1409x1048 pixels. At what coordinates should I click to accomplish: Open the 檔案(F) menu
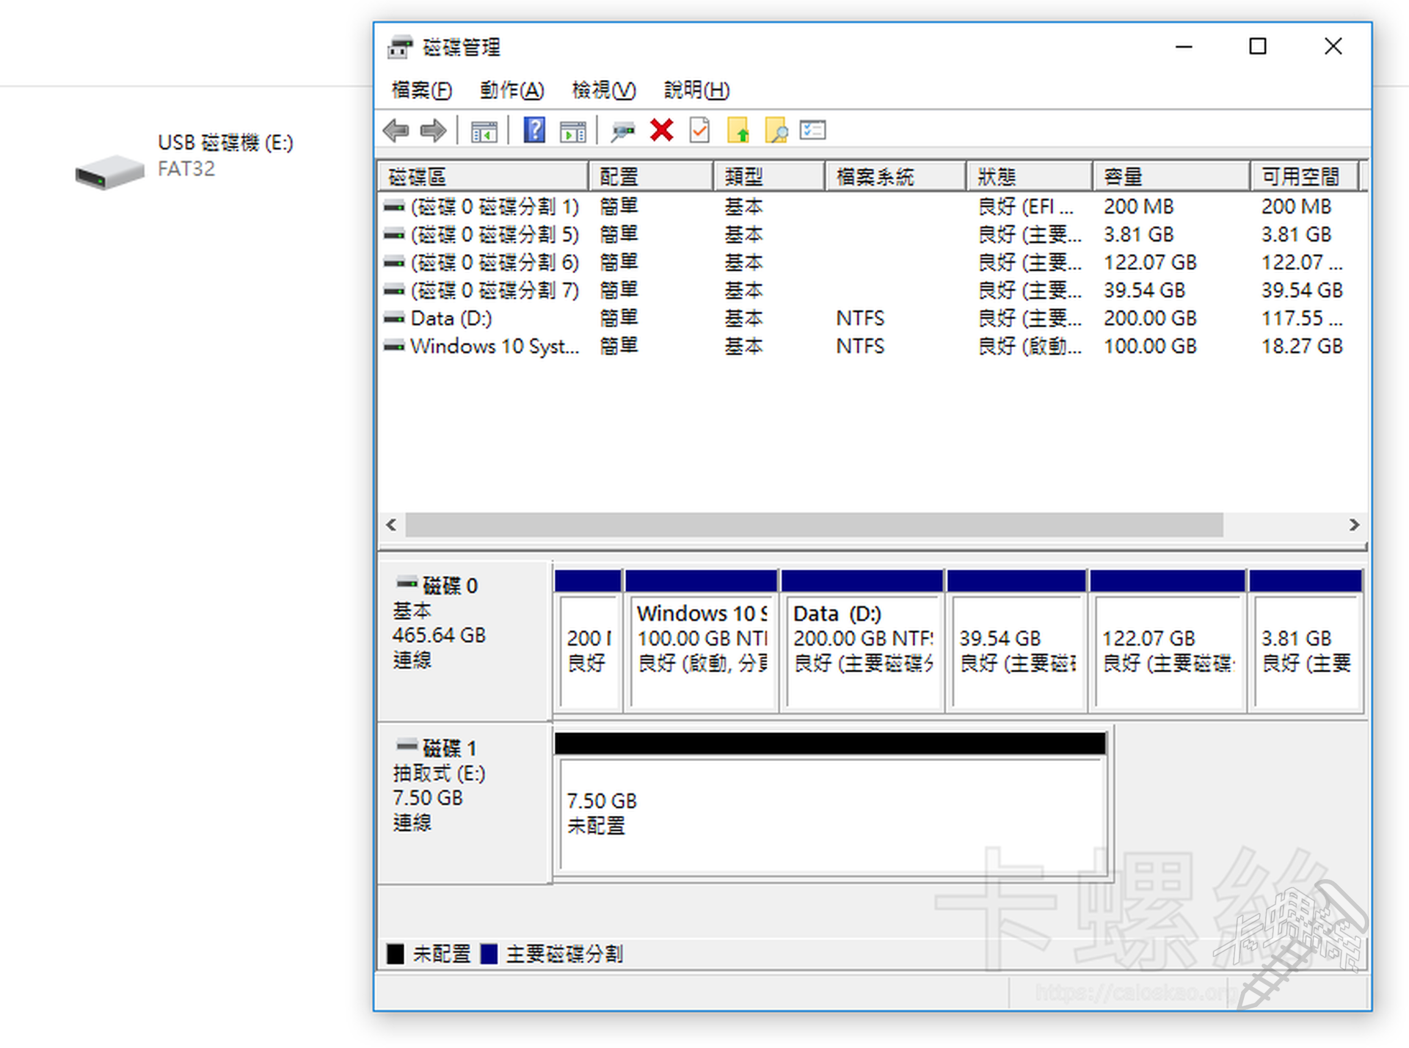tap(421, 90)
